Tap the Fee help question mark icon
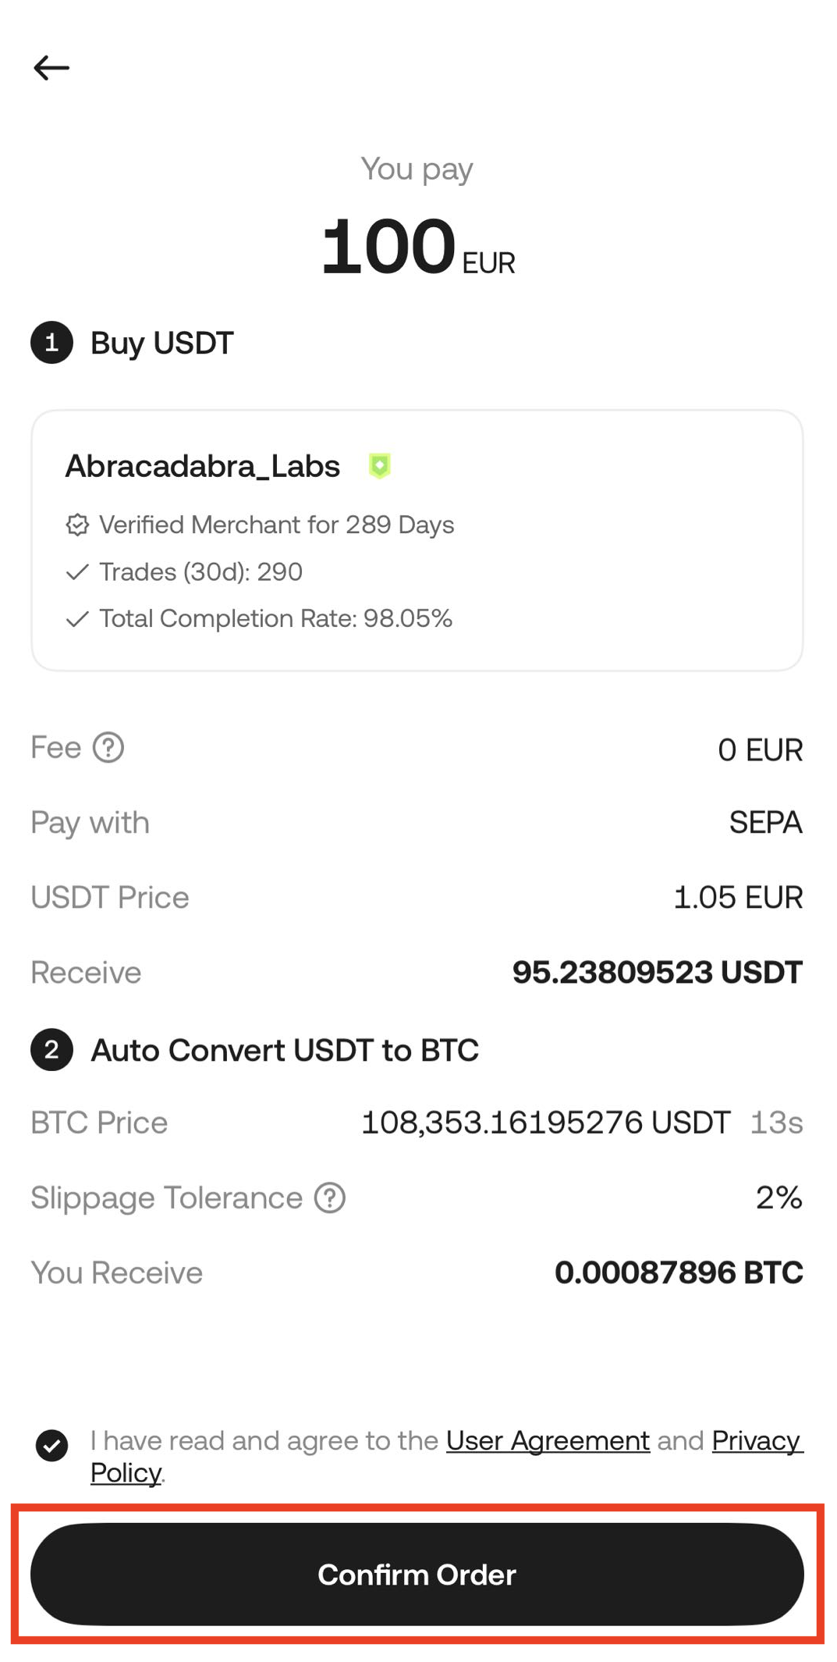 (x=108, y=747)
